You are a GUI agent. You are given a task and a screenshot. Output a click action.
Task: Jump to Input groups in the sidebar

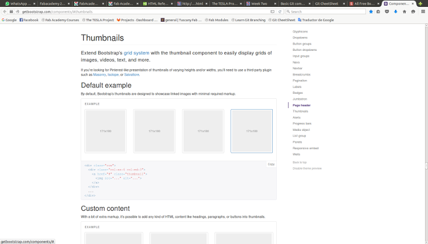point(301,56)
